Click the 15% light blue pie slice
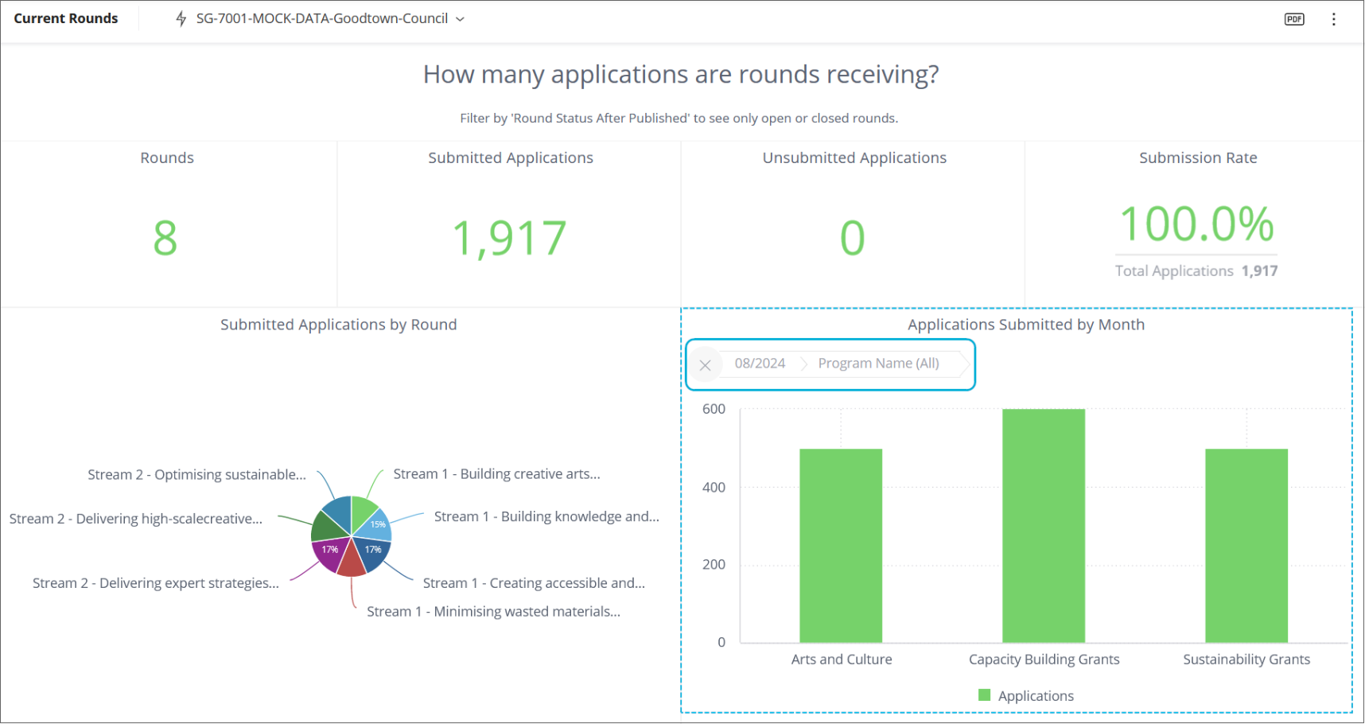Screen dimensions: 1365x724 coord(376,524)
